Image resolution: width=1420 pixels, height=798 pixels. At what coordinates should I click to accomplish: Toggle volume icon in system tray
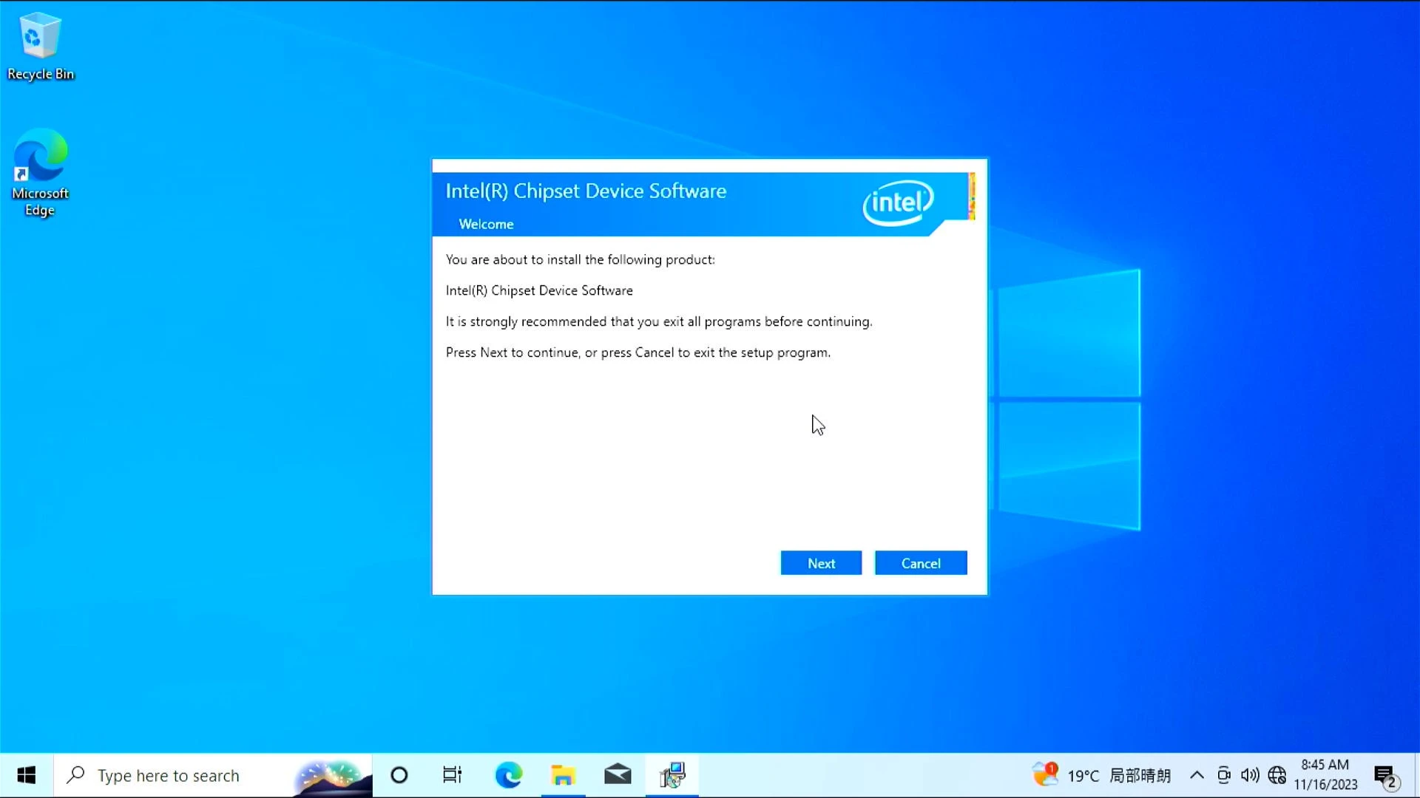tap(1249, 774)
